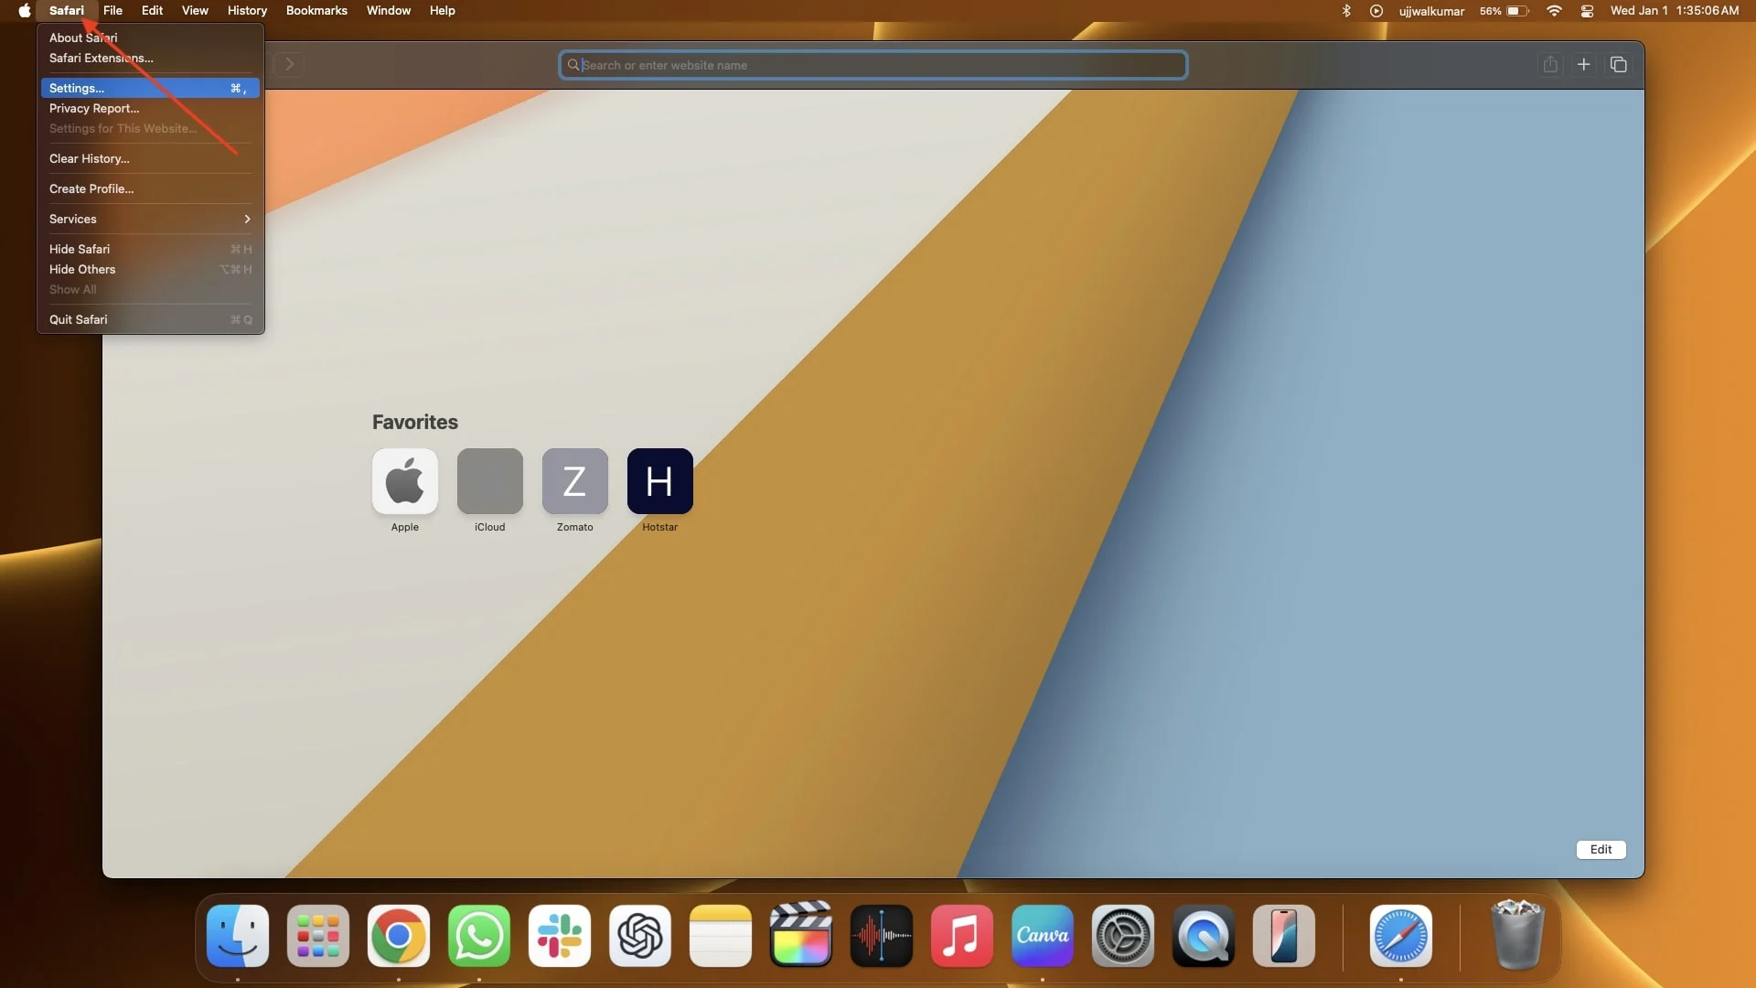Launch Slack from the Dock

coord(560,936)
